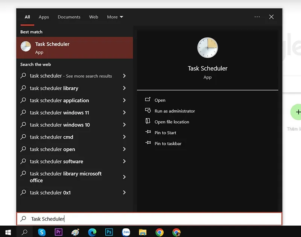Open the three-dot options menu
The width and height of the screenshot is (301, 237).
click(257, 17)
